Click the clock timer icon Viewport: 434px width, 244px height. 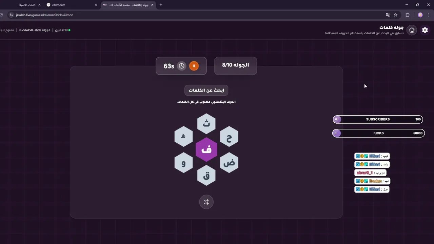(x=182, y=66)
